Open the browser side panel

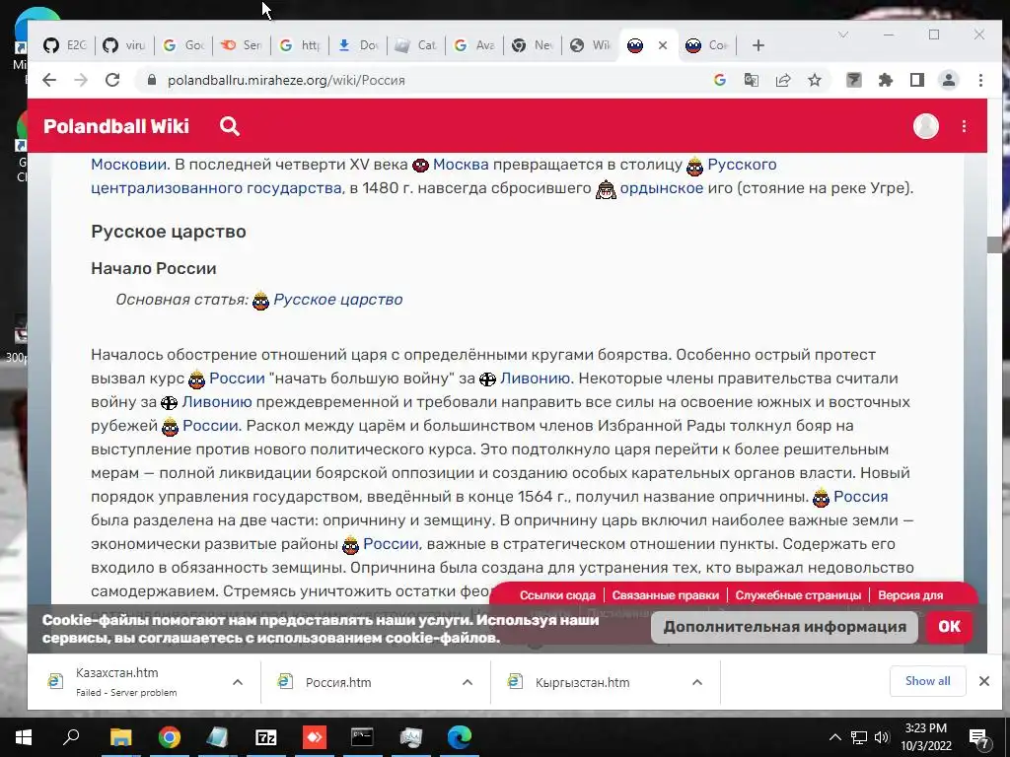click(916, 80)
